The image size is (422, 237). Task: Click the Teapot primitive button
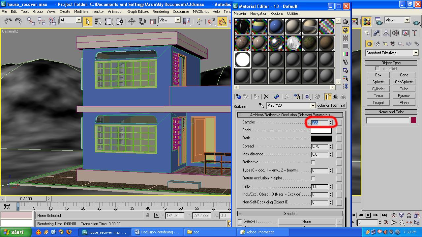(378, 103)
